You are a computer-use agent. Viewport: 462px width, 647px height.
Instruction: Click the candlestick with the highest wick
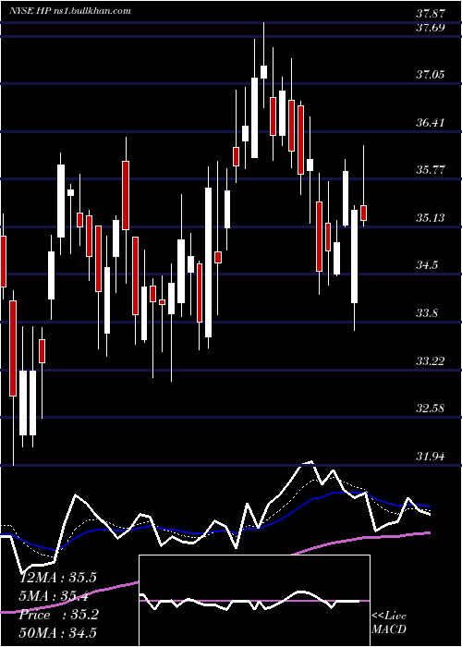[x=263, y=72]
